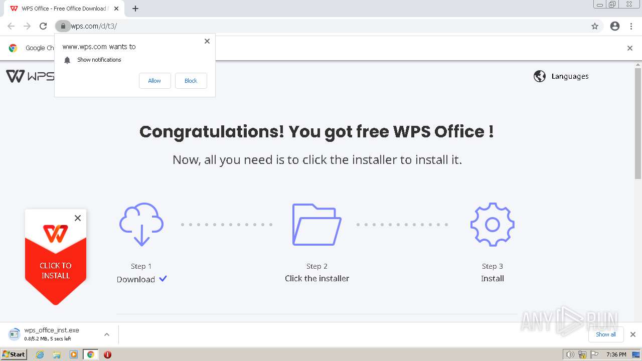The width and height of the screenshot is (642, 361).
Task: Allow notifications from www.wps.com
Action: [154, 81]
